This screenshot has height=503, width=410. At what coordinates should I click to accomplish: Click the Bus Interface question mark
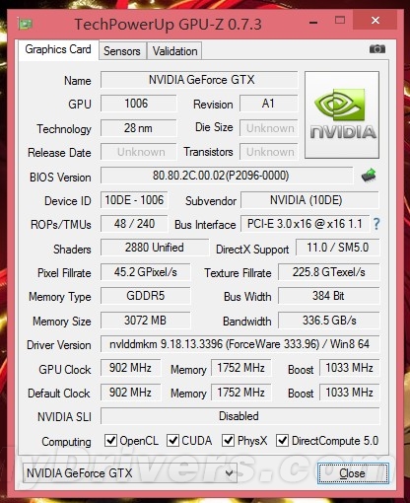click(x=376, y=224)
